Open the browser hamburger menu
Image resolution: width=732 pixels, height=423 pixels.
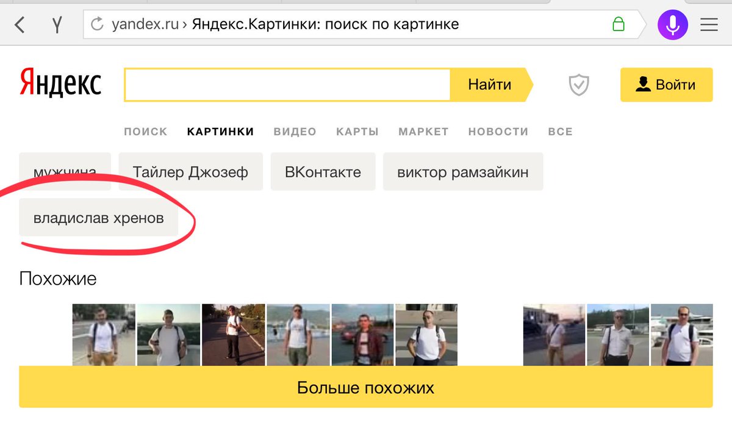(x=709, y=24)
